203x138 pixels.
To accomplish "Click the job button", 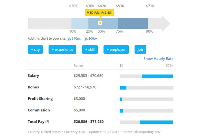I will (140, 49).
